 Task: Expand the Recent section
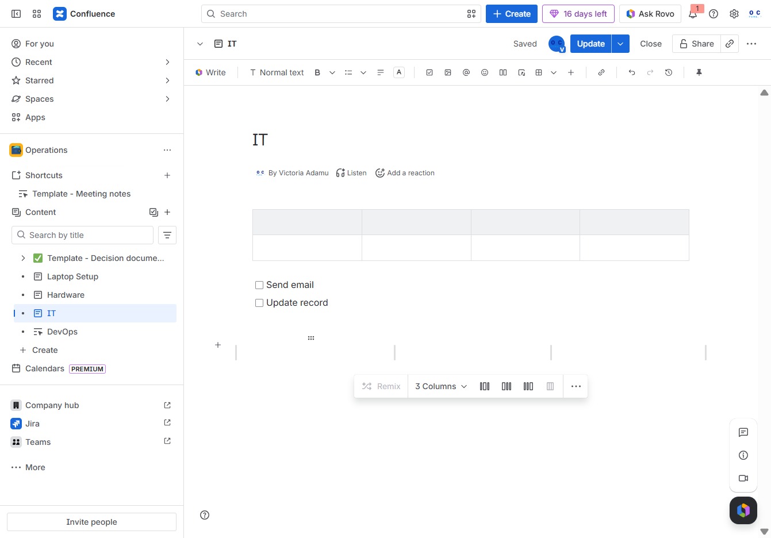point(167,62)
